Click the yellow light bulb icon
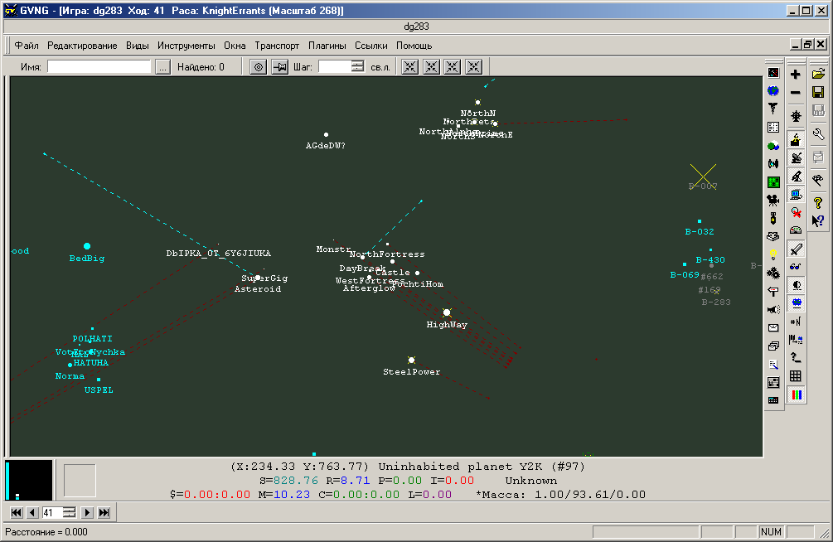The height and width of the screenshot is (542, 833). click(x=773, y=254)
